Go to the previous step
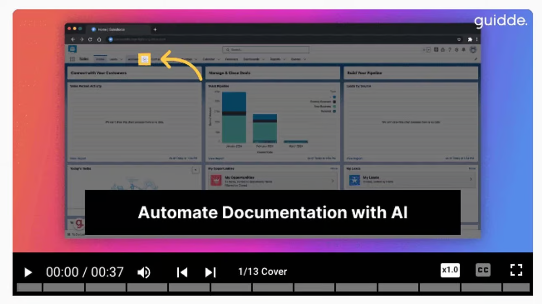542x304 pixels. tap(182, 273)
